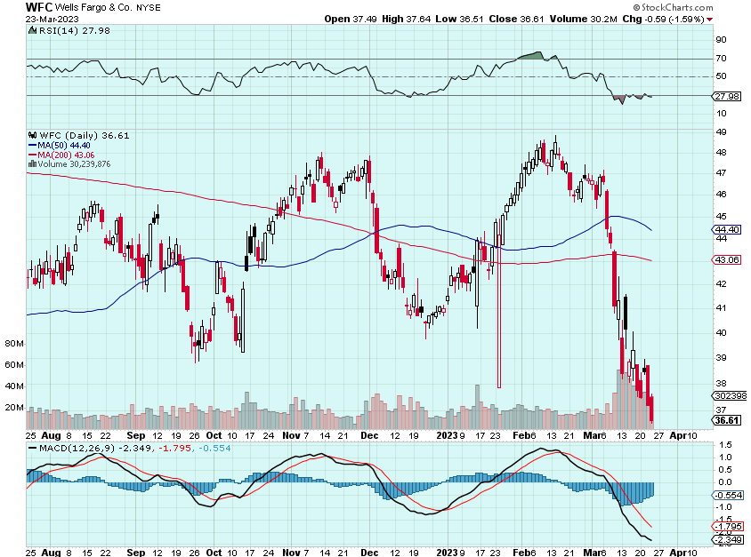This screenshot has width=751, height=557.
Task: Click the 302398 volume axis tag
Action: tap(730, 396)
